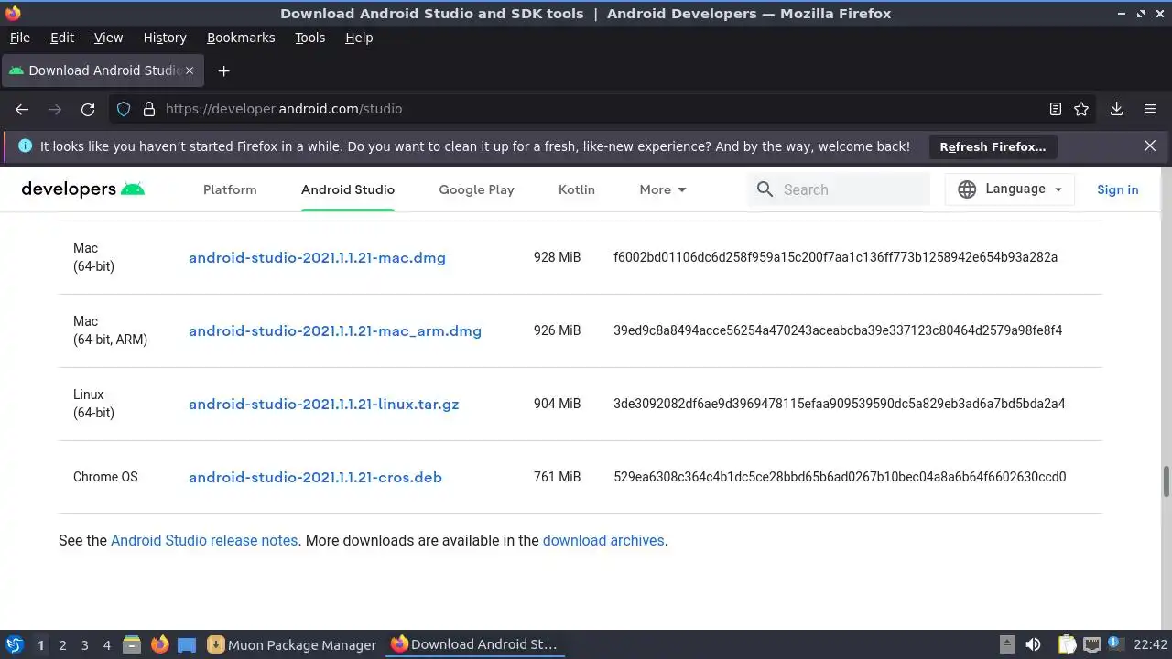Click the search magnifier icon

(765, 189)
